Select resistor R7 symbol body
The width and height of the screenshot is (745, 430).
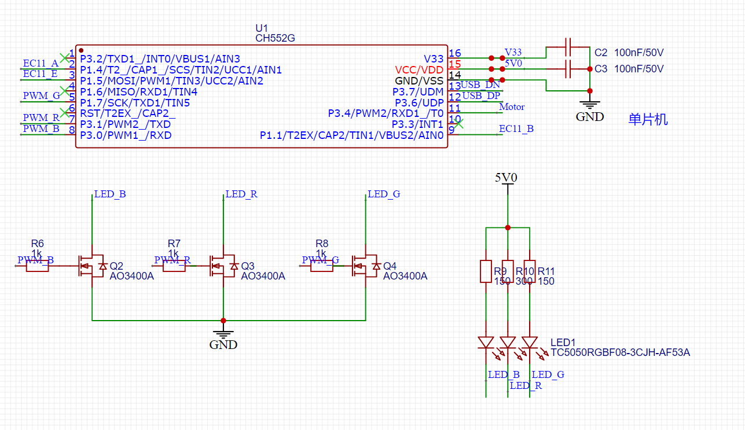[174, 266]
